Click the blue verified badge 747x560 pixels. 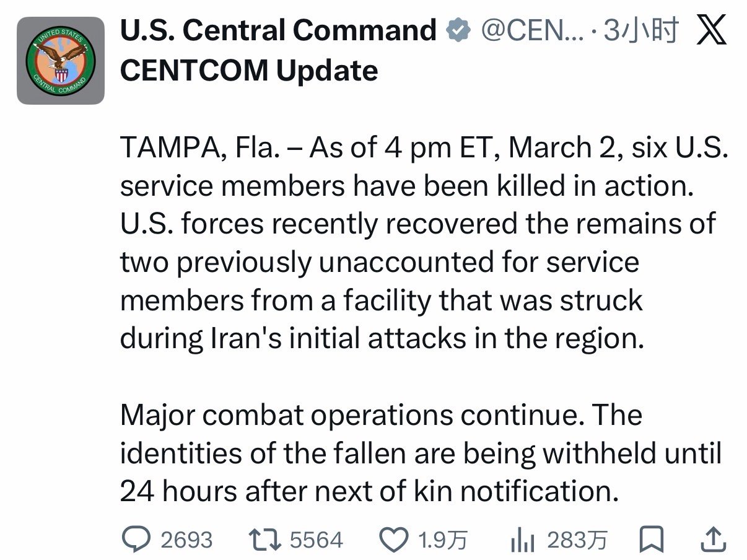coord(458,30)
